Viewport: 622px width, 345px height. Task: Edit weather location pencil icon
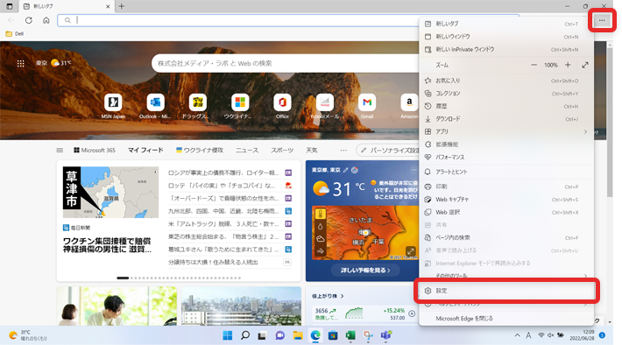[345, 170]
